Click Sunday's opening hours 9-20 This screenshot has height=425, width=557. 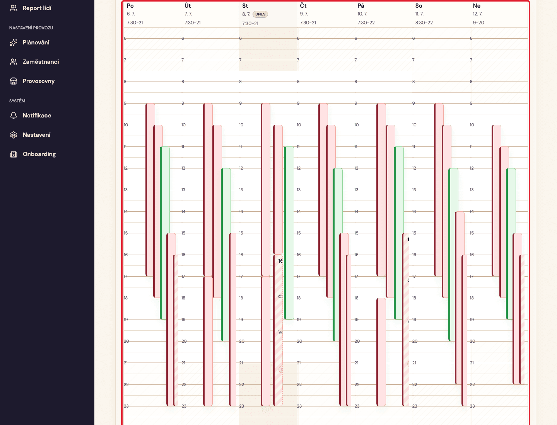(x=478, y=23)
